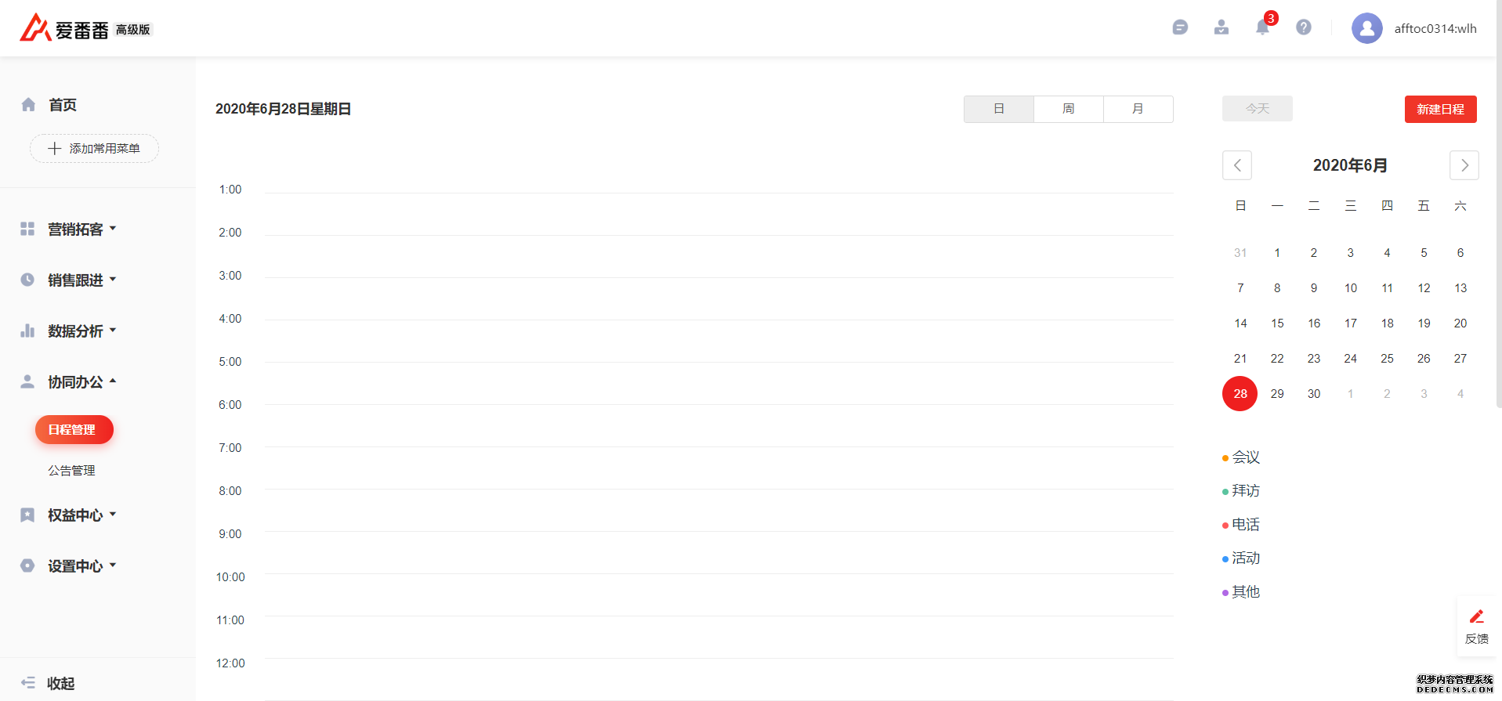Select June 29 in mini calendar
This screenshot has height=701, width=1502.
[1277, 393]
